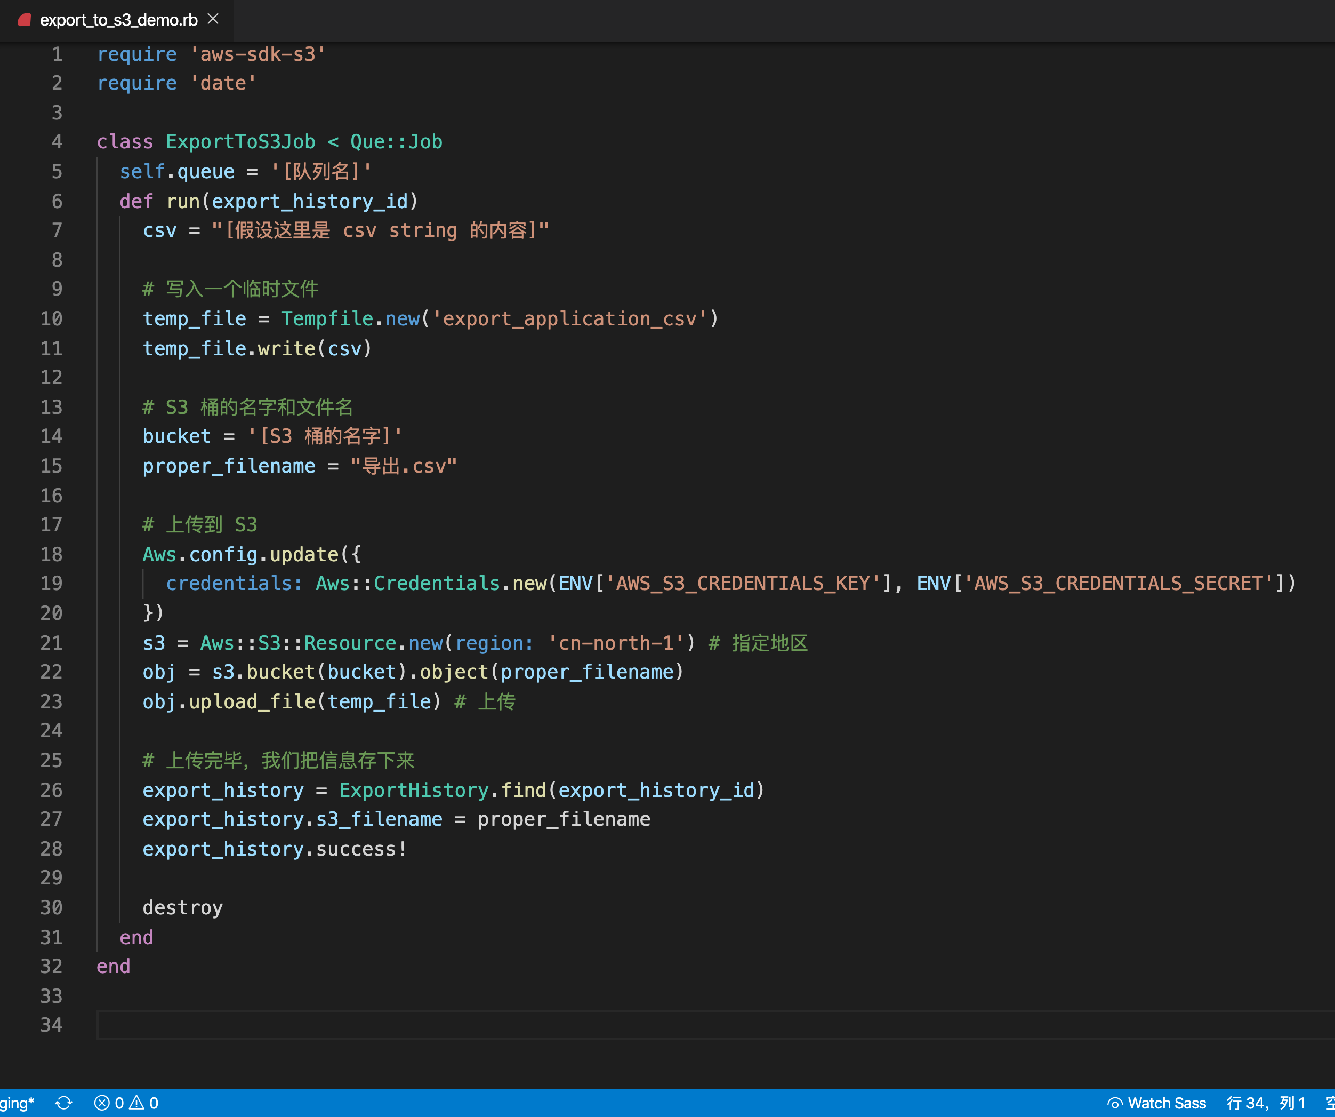Click the warnings triangle icon in status bar
Image resolution: width=1335 pixels, height=1117 pixels.
point(136,1103)
